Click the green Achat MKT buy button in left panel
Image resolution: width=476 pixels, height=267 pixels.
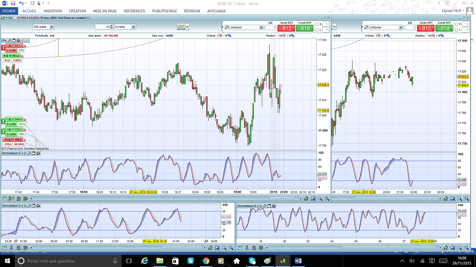click(305, 29)
